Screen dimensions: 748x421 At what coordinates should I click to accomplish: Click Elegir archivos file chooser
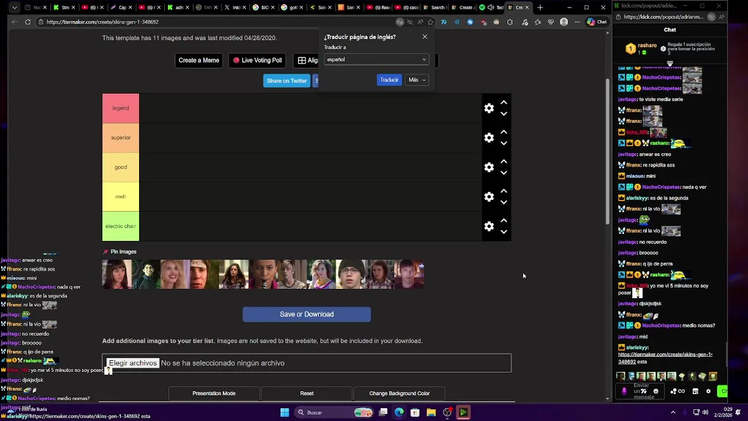pos(133,363)
